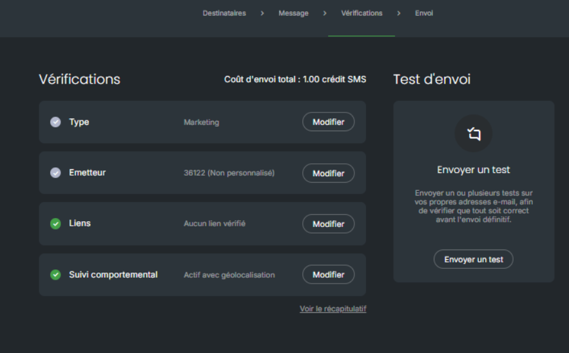Click the Actif avec géolocalisation text
Viewport: 569px width, 353px height.
(229, 275)
